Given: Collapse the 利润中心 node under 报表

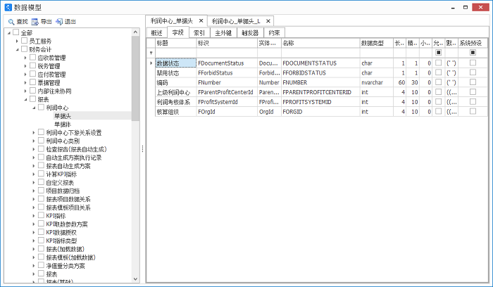Looking at the screenshot, I should coord(33,108).
